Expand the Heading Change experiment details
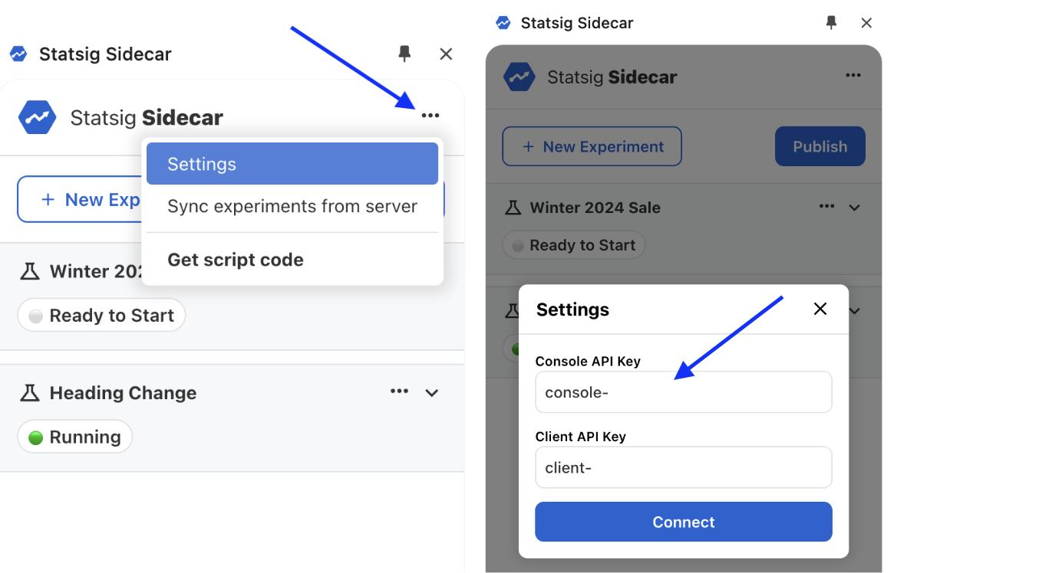 coord(432,392)
